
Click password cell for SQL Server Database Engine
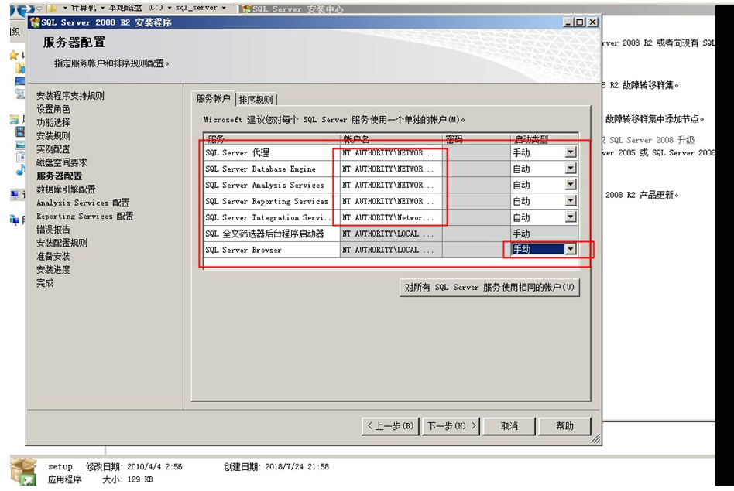[x=476, y=169]
